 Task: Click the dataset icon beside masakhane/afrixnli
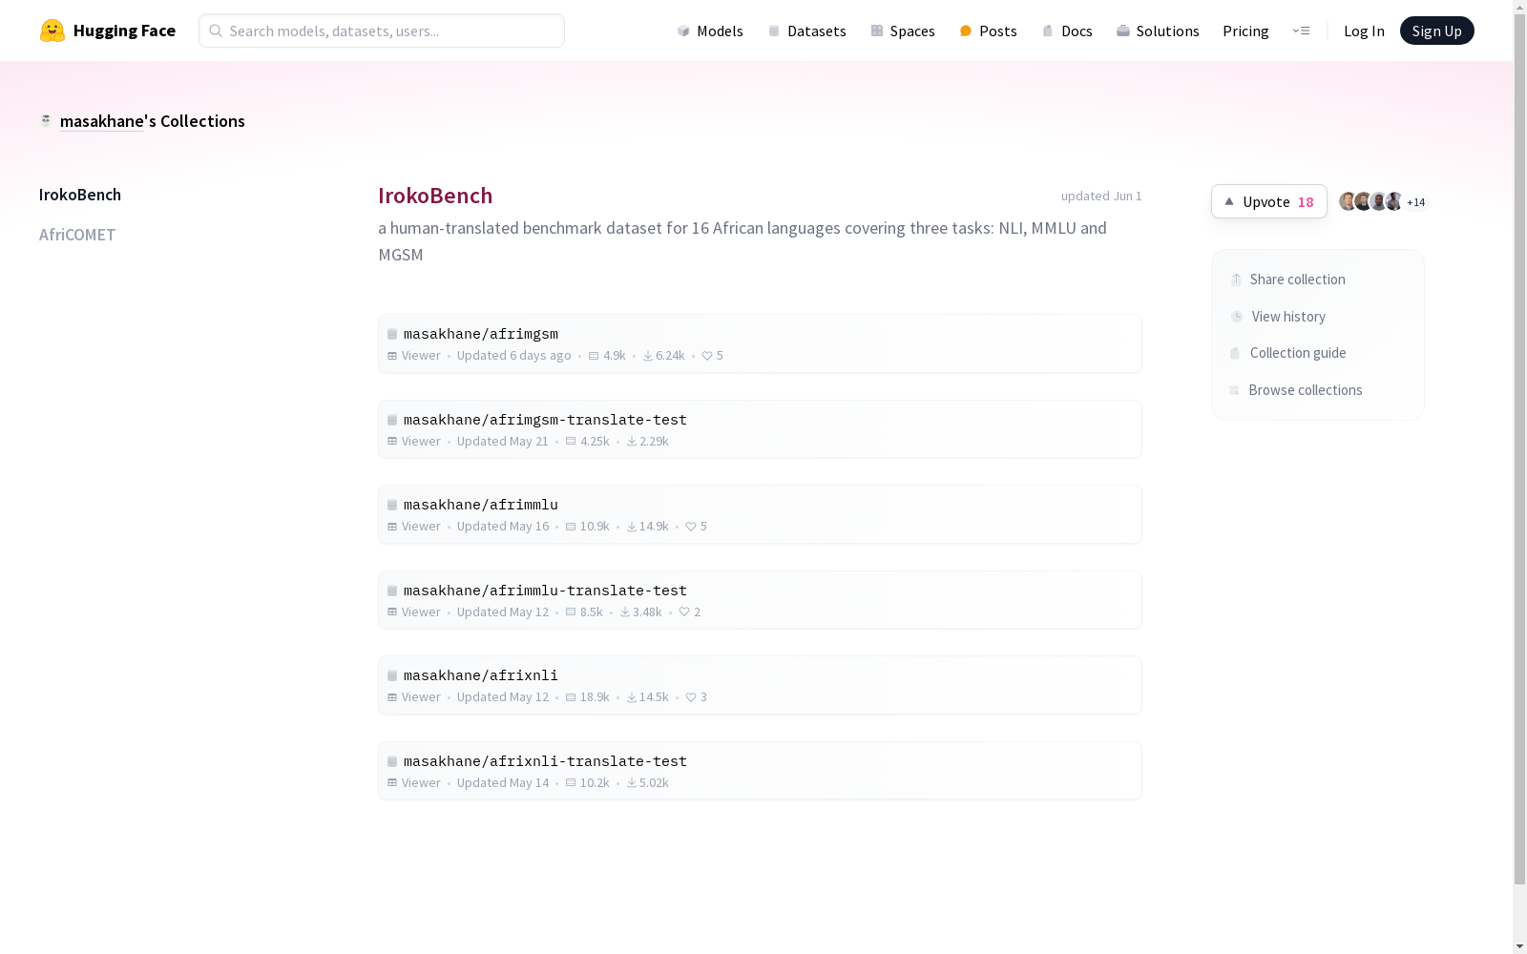click(392, 675)
